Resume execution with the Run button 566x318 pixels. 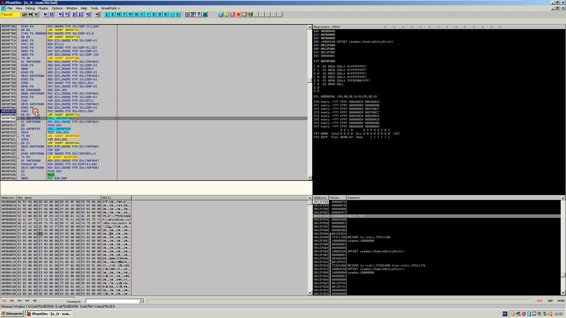(45, 15)
